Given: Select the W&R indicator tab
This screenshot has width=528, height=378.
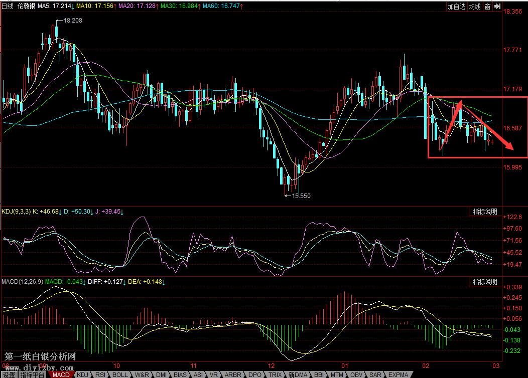Looking at the screenshot, I should (x=142, y=374).
